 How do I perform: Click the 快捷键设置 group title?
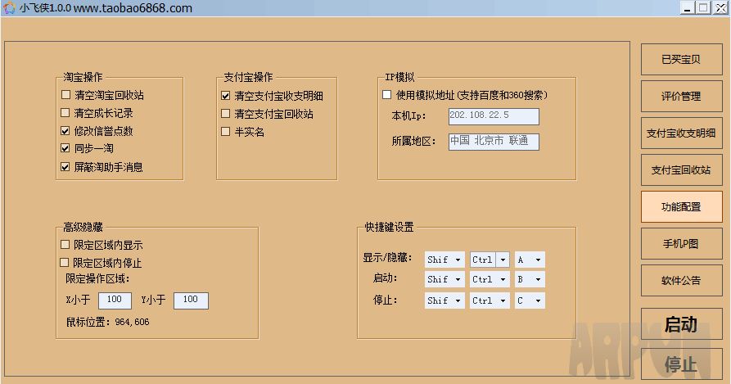tap(390, 227)
